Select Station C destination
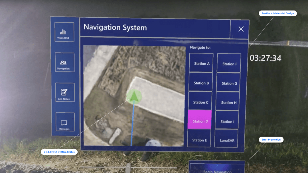This screenshot has height=173, width=308. point(200,101)
